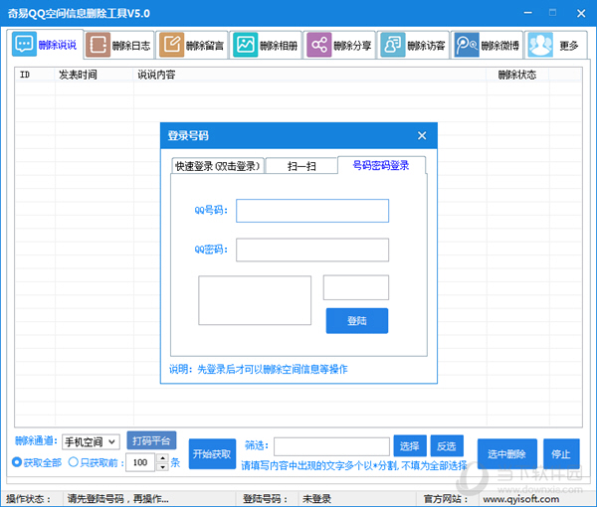Go to 删除分享 tab label
The width and height of the screenshot is (597, 507).
pos(352,46)
